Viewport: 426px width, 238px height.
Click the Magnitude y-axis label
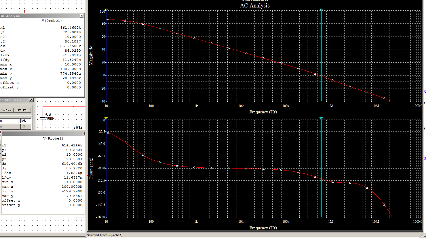91,56
